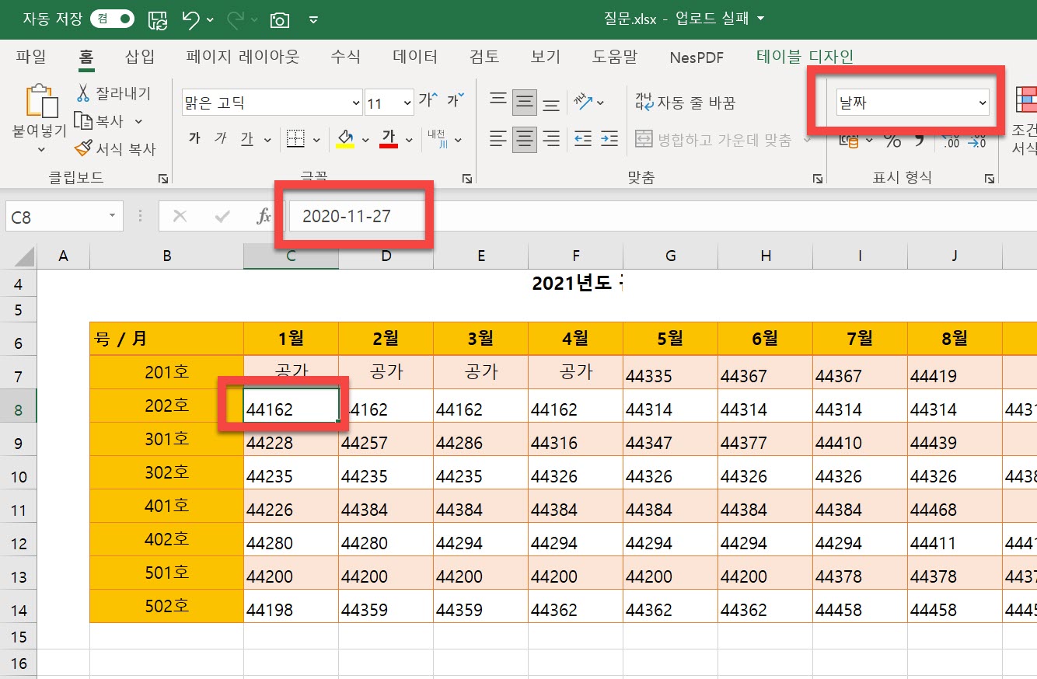Toggle middle vertical alignment
This screenshot has width=1037, height=679.
coord(525,101)
